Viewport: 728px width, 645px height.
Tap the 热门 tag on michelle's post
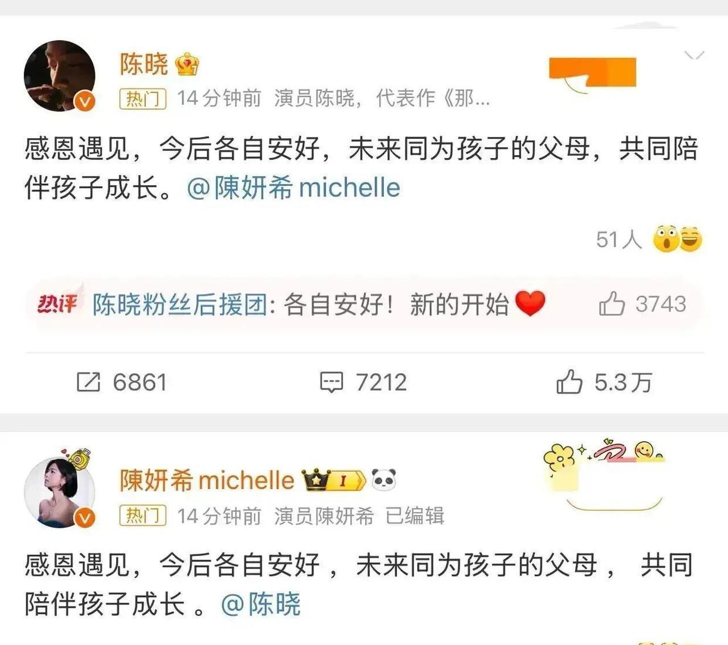tap(143, 516)
